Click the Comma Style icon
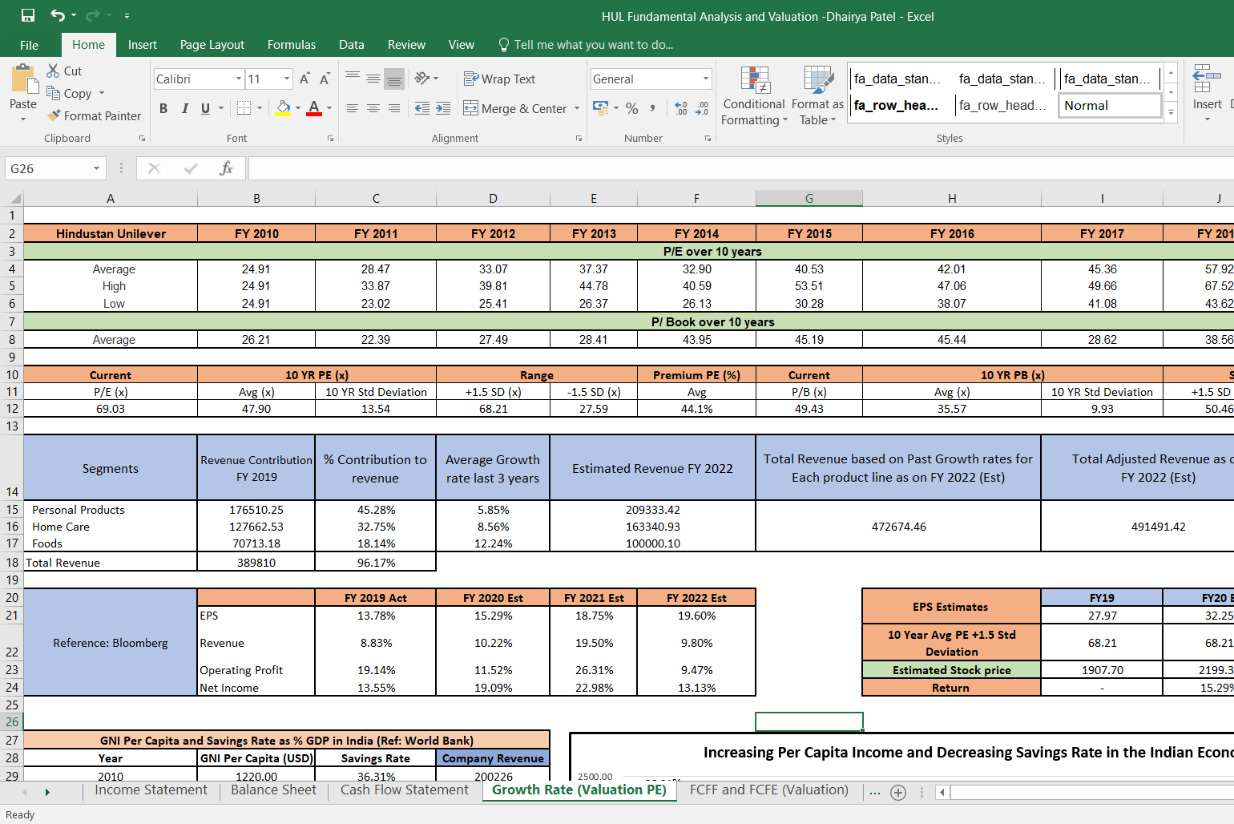 pyautogui.click(x=653, y=108)
